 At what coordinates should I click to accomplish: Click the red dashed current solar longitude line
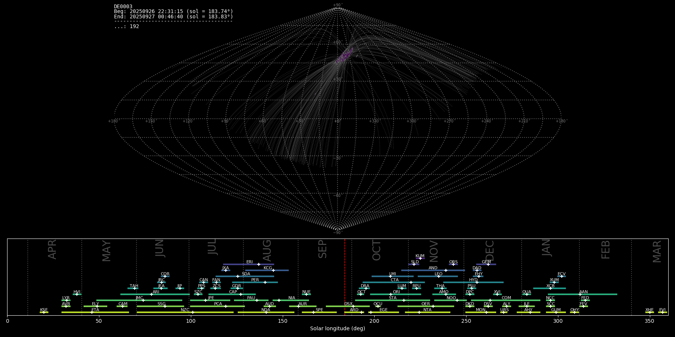tap(345, 277)
